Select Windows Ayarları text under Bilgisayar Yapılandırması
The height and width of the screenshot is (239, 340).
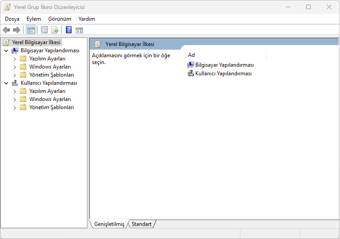[50, 67]
